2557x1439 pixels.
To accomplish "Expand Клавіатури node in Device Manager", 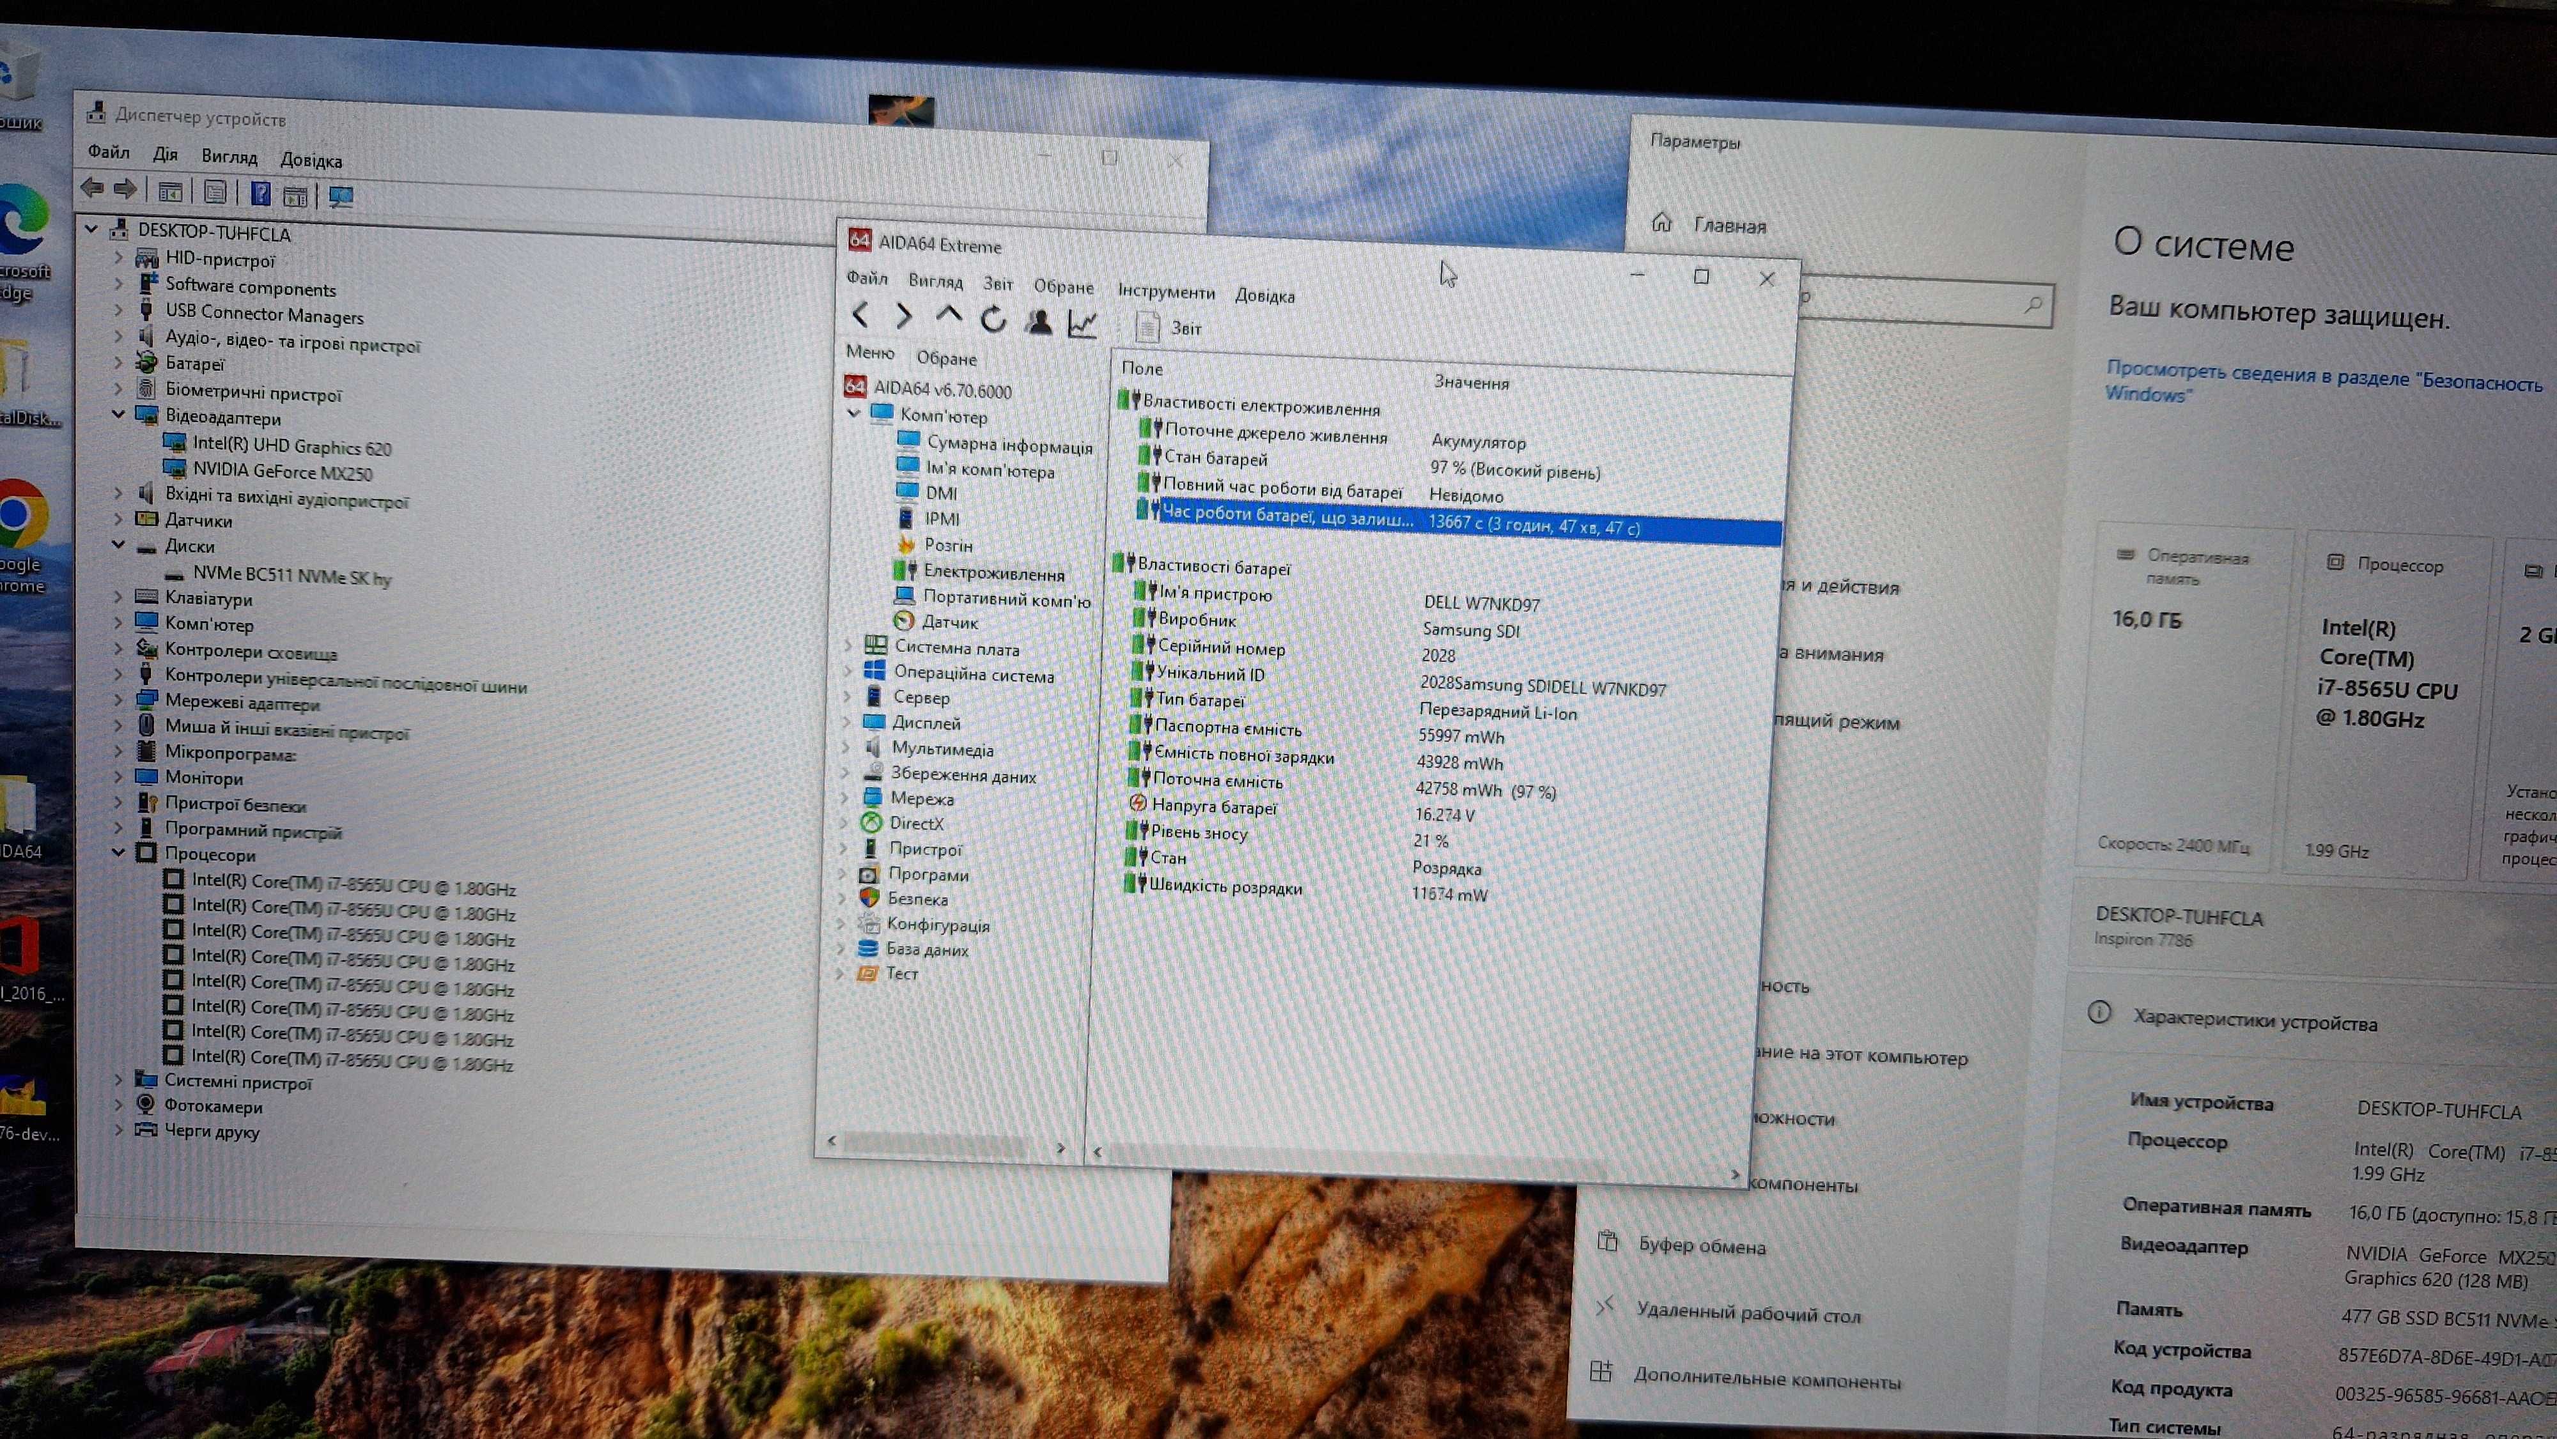I will coord(118,596).
